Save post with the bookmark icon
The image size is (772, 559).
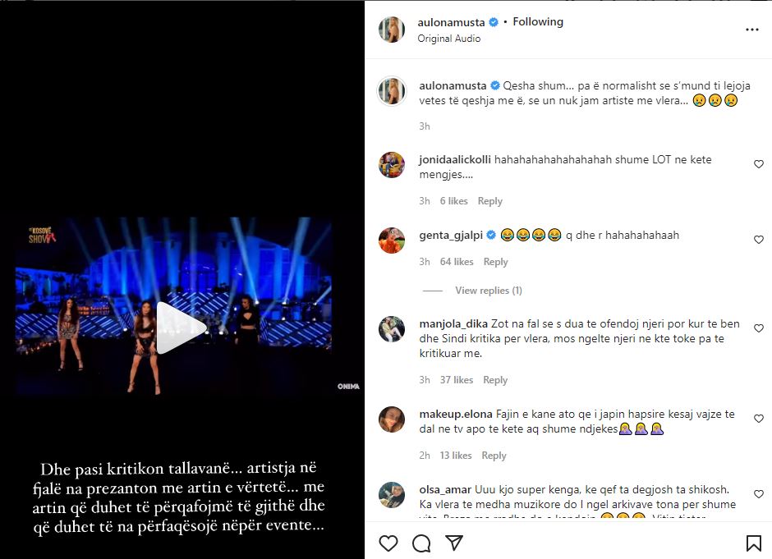point(753,543)
